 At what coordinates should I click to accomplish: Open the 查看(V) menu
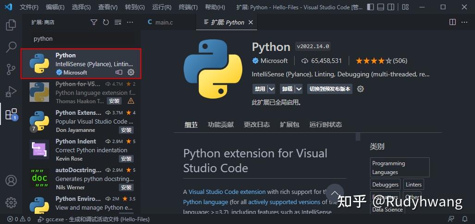108,7
